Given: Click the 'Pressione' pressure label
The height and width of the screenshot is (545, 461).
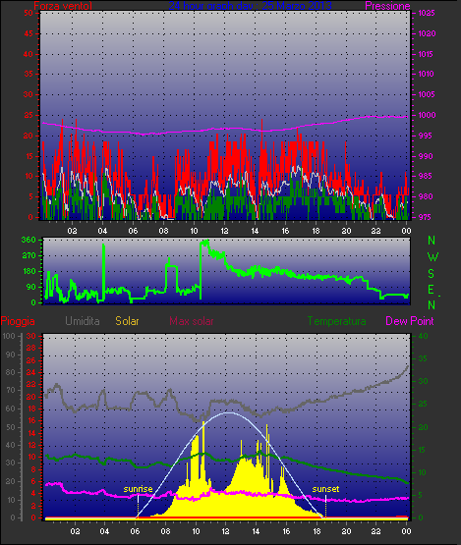Looking at the screenshot, I should pyautogui.click(x=387, y=6).
